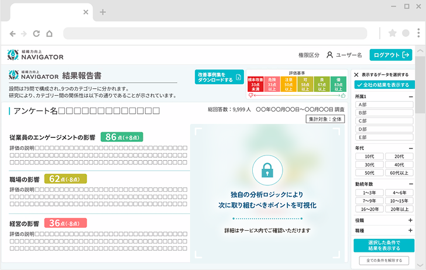426x270 pixels.
Task: Click the 36点 management score badge
Action: (x=66, y=223)
